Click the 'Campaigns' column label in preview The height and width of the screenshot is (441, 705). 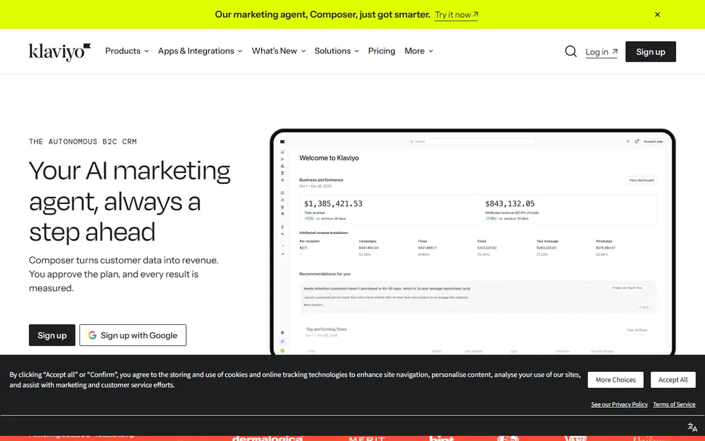367,242
